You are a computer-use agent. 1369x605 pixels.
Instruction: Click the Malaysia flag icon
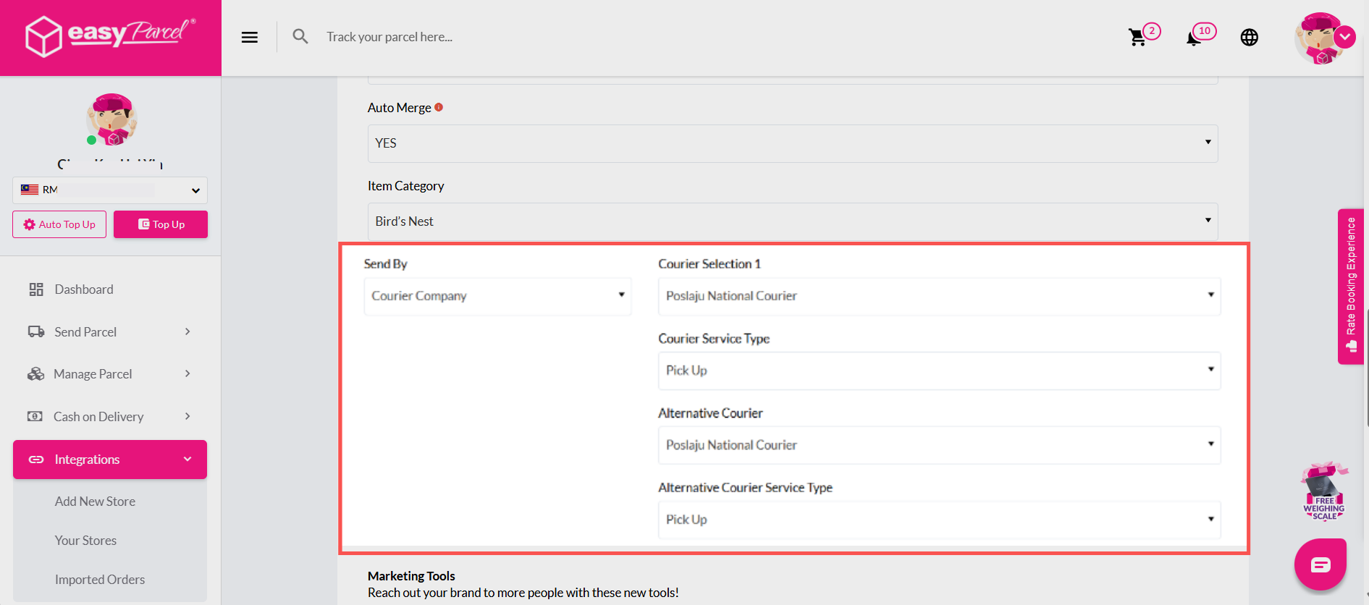pos(30,190)
